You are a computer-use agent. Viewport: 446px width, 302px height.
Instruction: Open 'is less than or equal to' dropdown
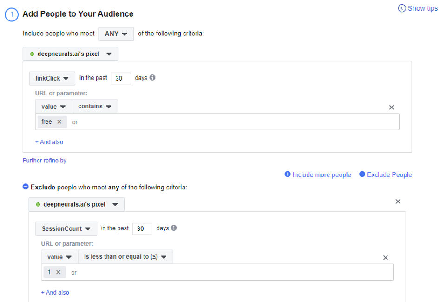click(125, 257)
